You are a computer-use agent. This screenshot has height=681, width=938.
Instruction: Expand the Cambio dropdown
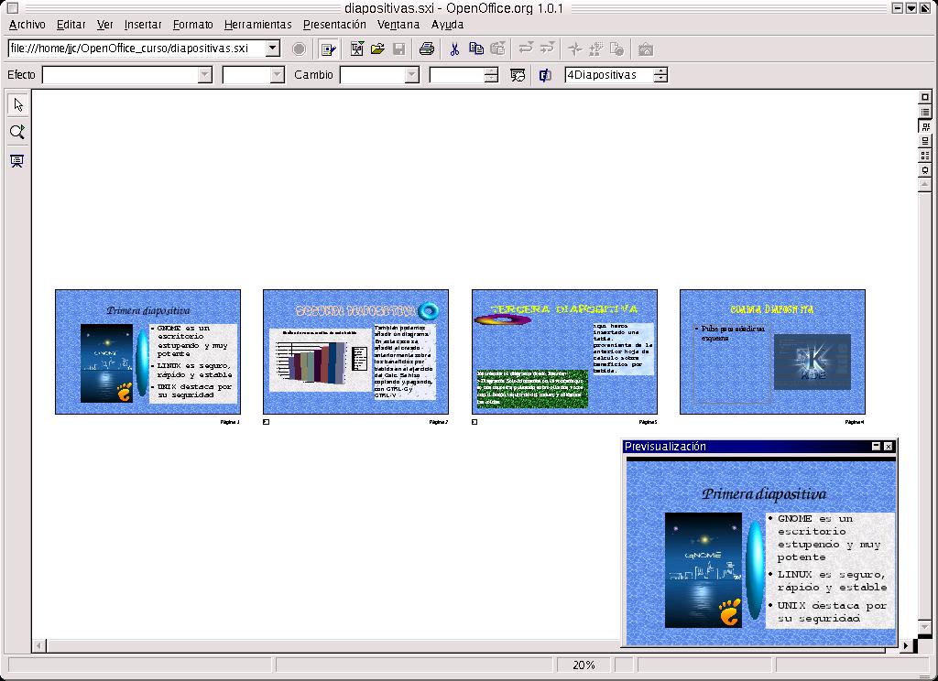point(411,75)
